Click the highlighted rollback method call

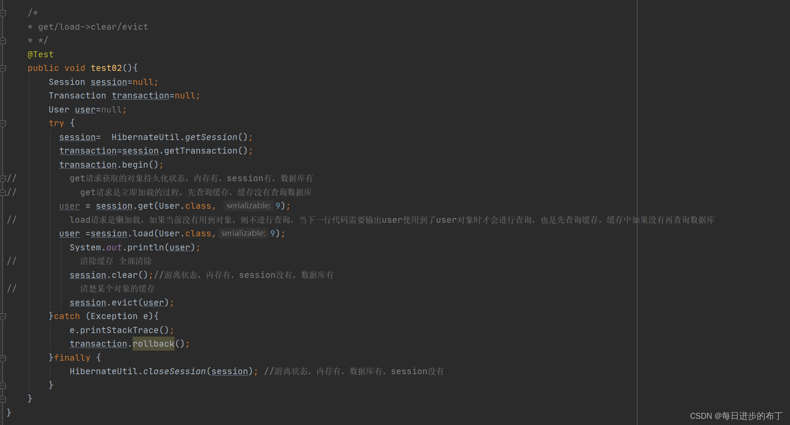(154, 344)
